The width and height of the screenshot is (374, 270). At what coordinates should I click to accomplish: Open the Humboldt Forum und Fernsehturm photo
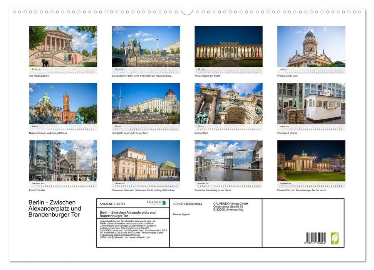146,105
